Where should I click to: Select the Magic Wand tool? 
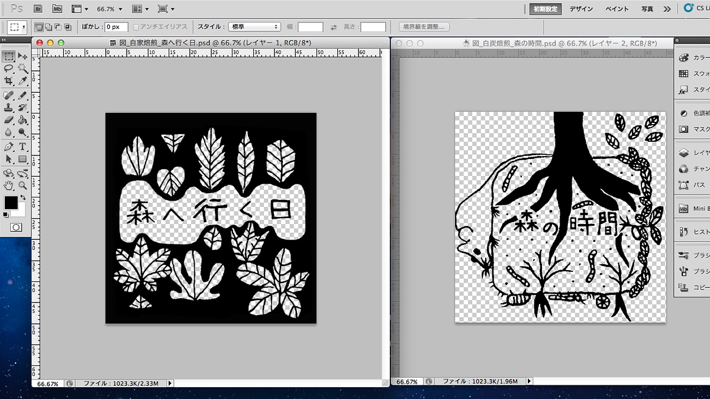tap(22, 69)
